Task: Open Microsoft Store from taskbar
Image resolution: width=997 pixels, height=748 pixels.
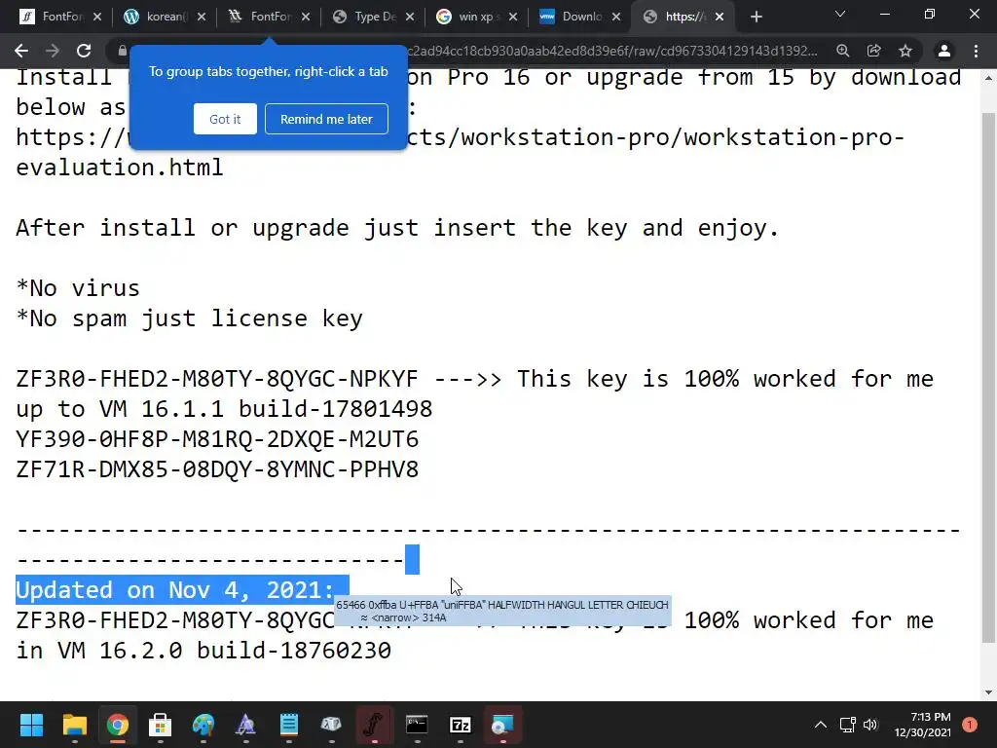Action: 160,725
